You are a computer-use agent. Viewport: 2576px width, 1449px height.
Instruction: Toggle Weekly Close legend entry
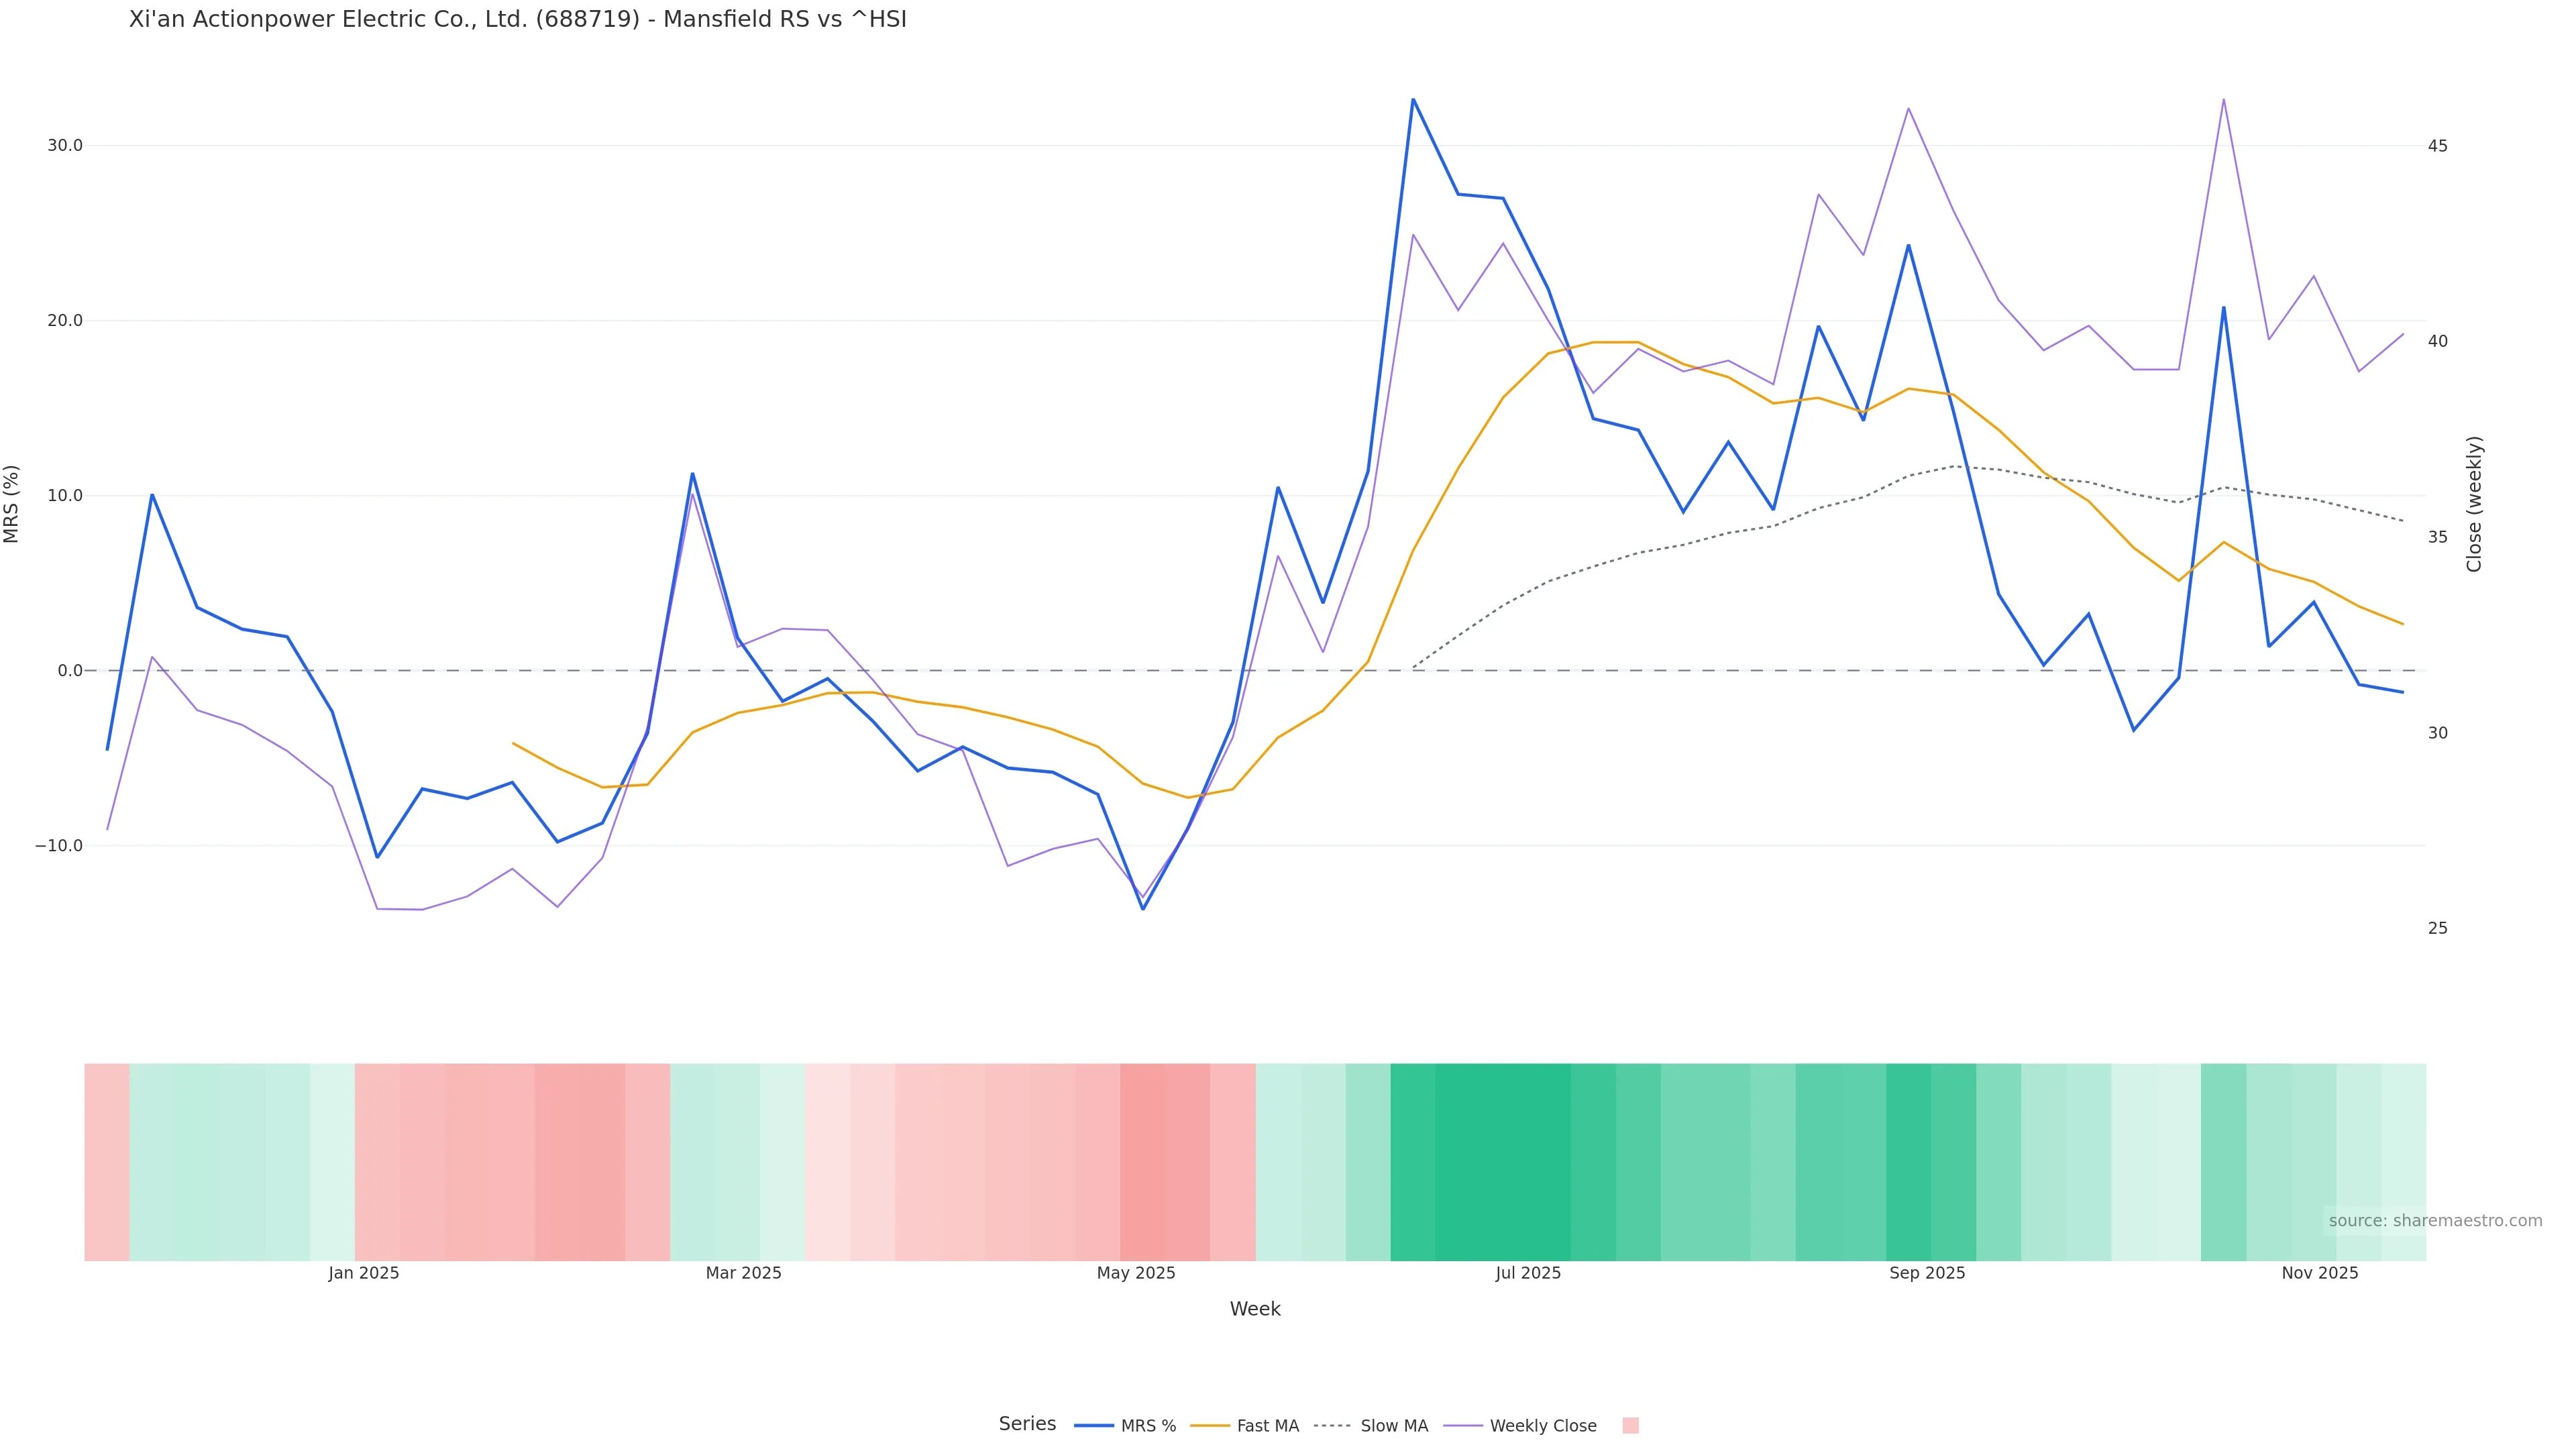coord(1542,1426)
